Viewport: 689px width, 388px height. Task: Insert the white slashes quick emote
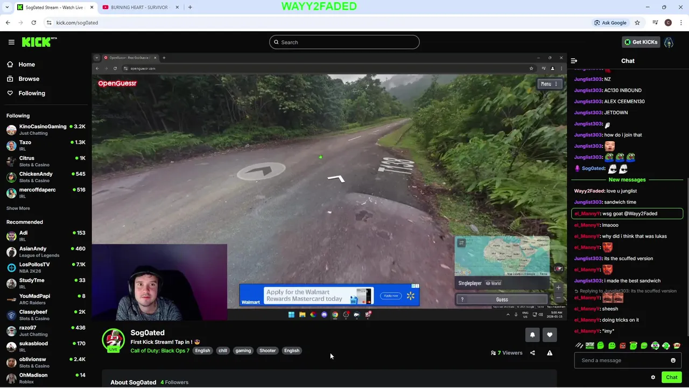pyautogui.click(x=579, y=345)
